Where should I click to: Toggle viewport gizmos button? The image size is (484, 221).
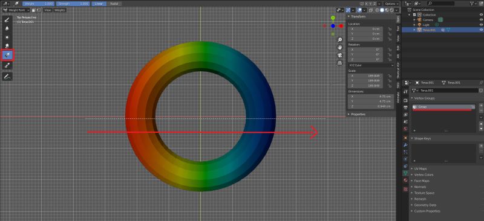tap(348, 10)
